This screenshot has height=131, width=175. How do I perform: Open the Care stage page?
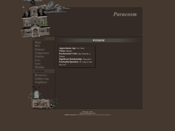38,64
